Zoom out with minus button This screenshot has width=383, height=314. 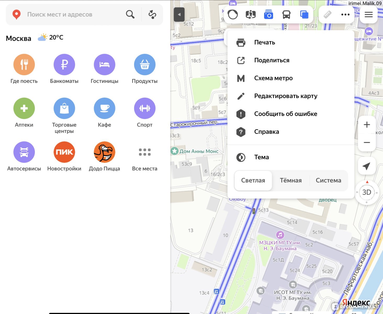367,143
